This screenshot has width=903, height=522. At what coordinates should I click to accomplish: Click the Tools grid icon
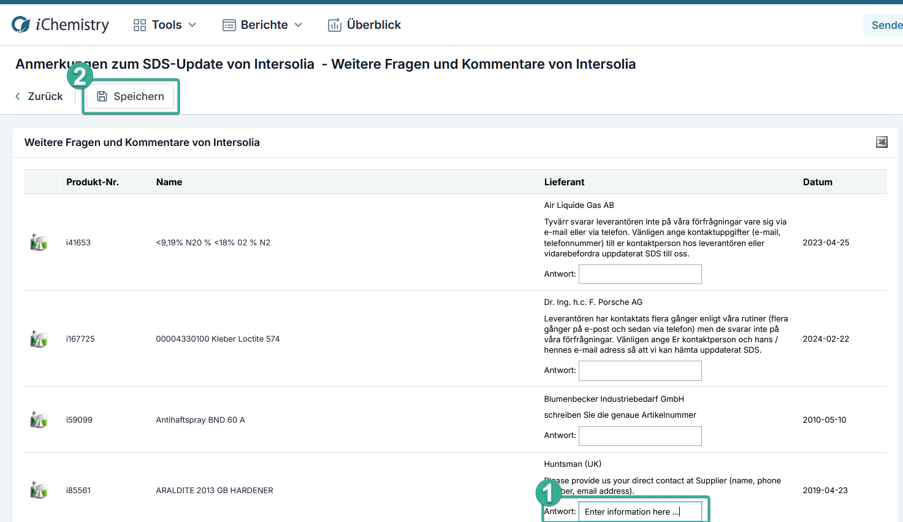click(140, 25)
